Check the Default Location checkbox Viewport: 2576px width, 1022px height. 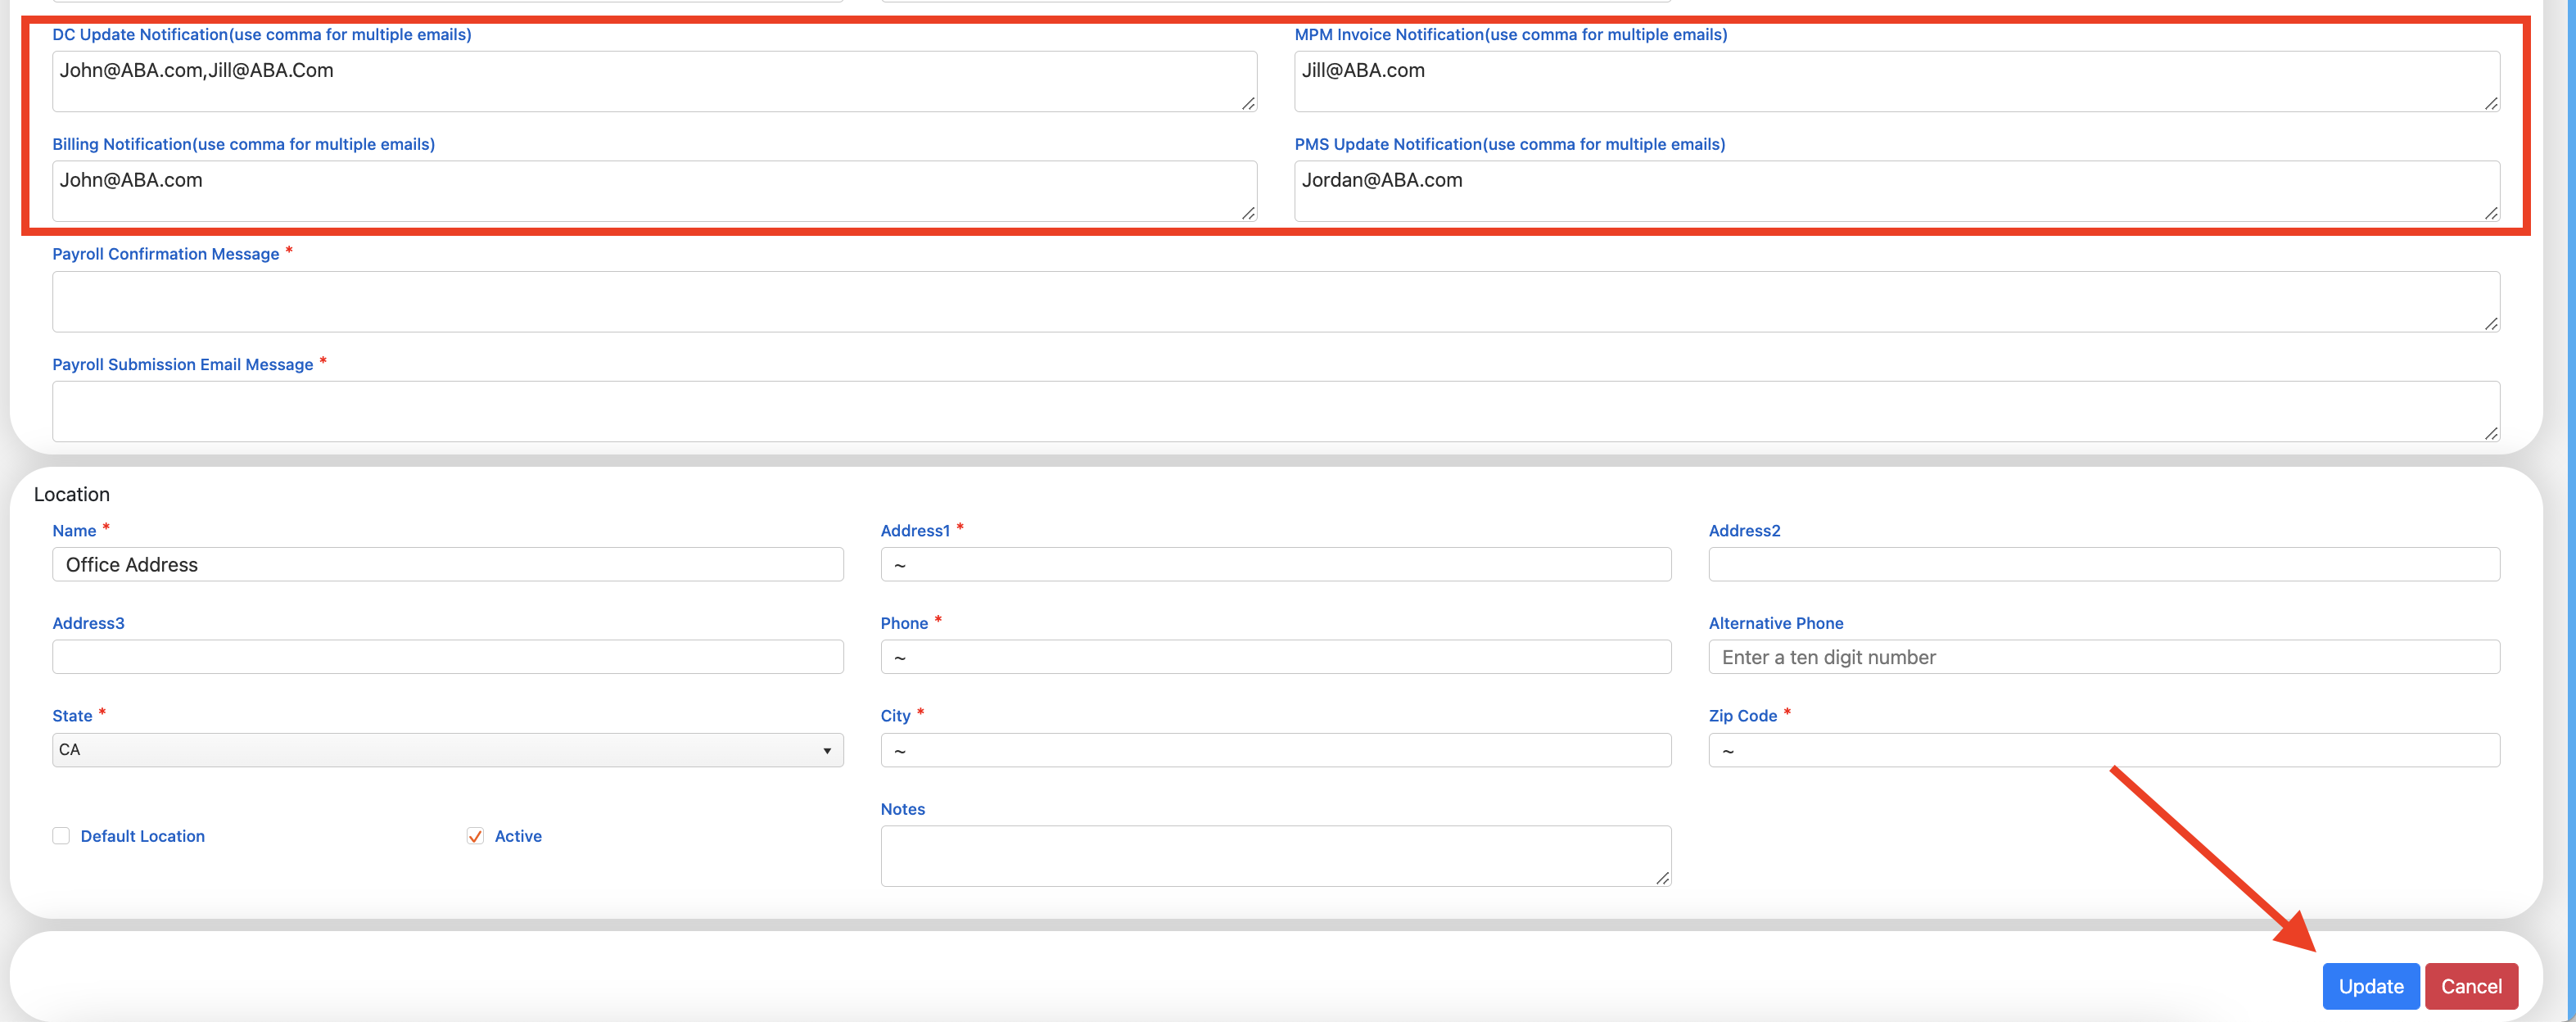click(62, 836)
